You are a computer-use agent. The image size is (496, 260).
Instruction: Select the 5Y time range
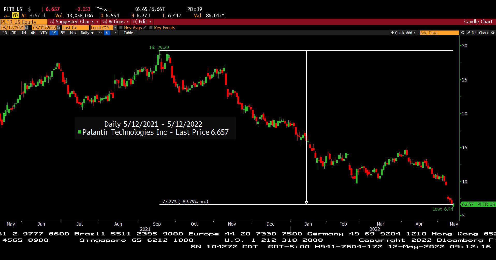(63, 33)
